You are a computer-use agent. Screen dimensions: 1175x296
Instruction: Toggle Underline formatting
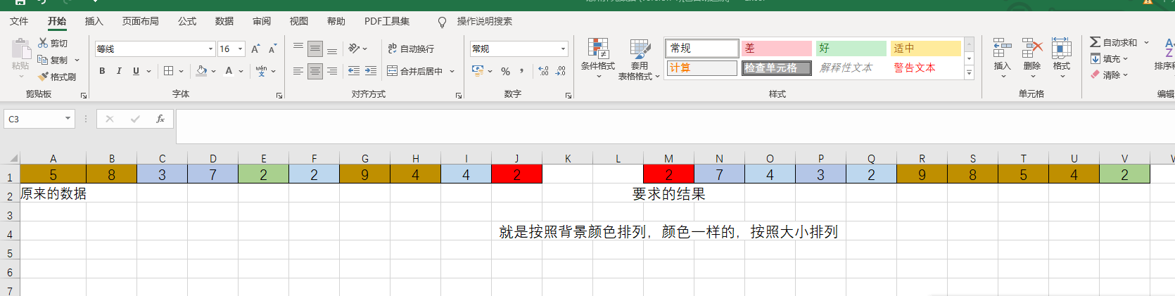(x=136, y=71)
